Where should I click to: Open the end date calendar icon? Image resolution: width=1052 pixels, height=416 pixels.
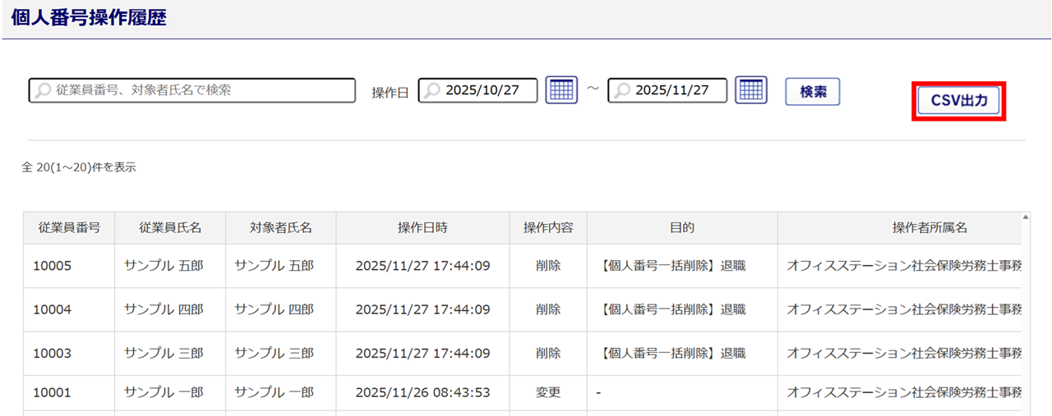pyautogui.click(x=750, y=90)
